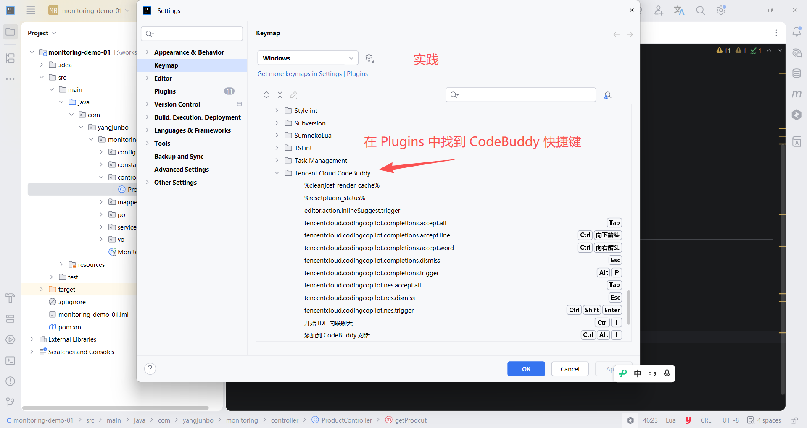Open the Project tool window folder icon
The height and width of the screenshot is (428, 807).
tap(11, 32)
